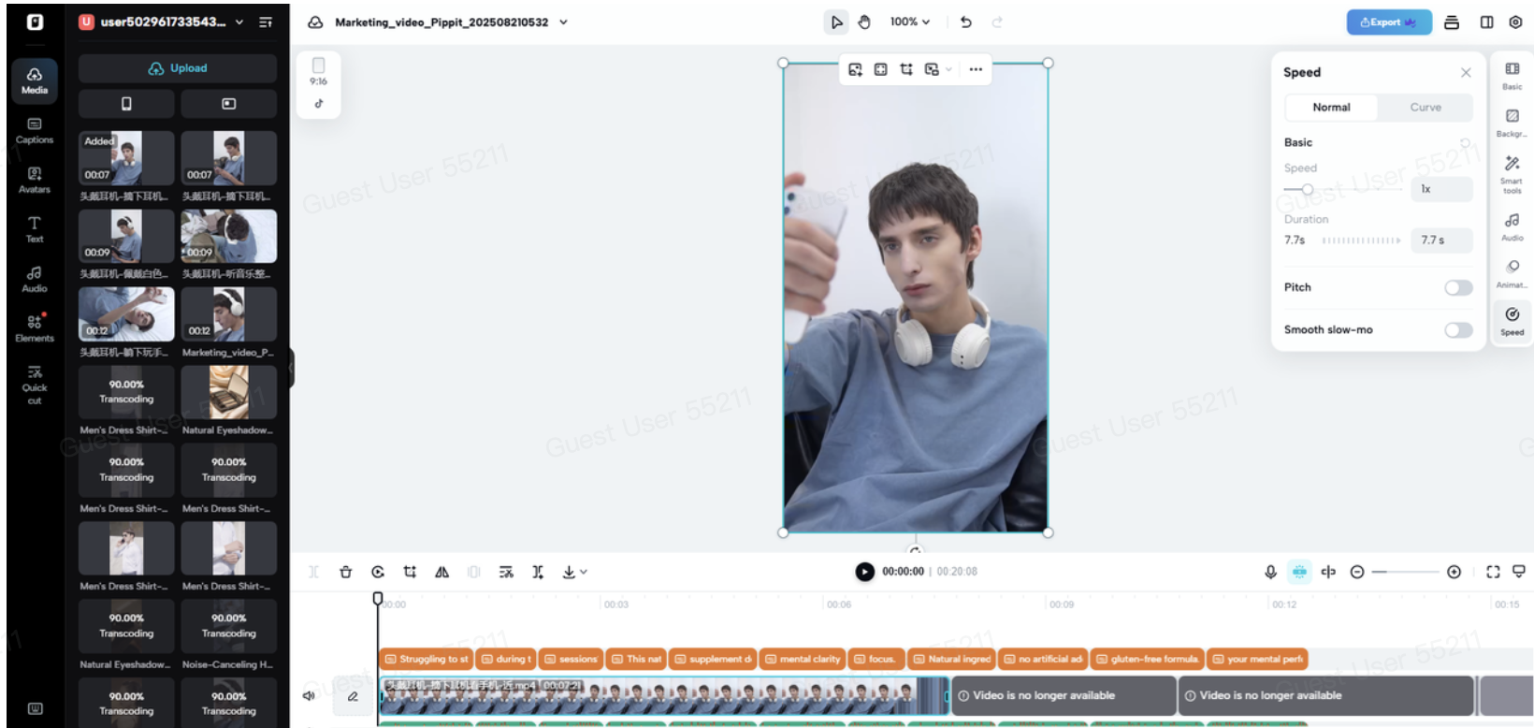Expand the project name dropdown
Image resolution: width=1534 pixels, height=728 pixels.
(564, 22)
